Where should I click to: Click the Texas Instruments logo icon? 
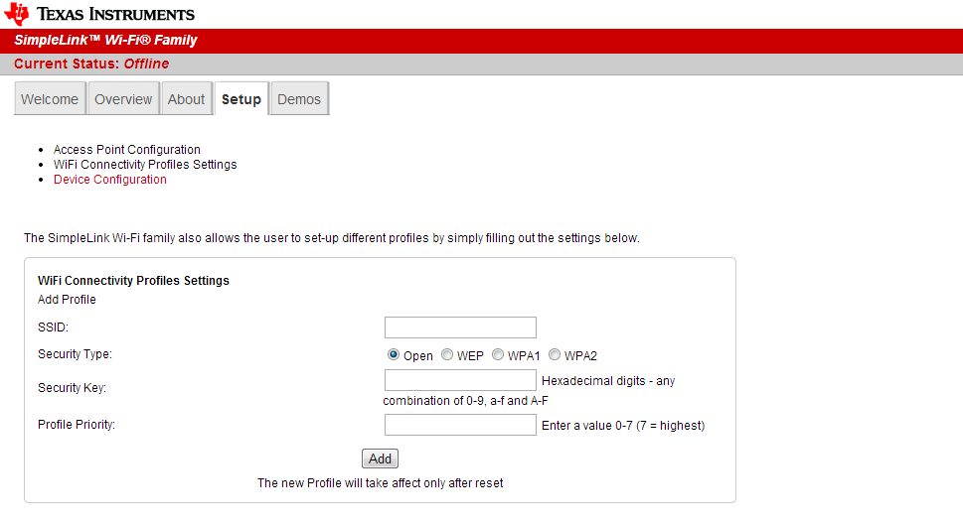click(x=17, y=14)
